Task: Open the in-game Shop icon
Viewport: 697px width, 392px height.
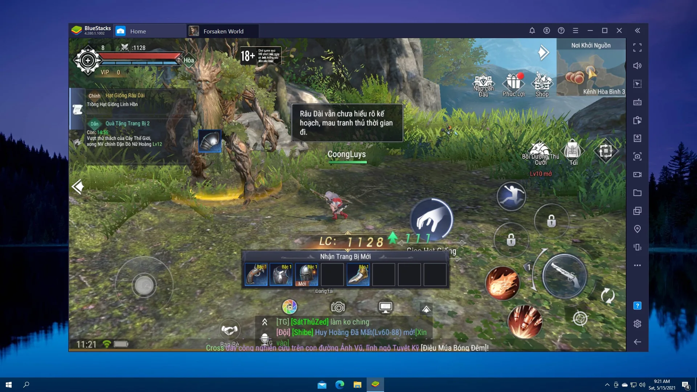Action: (x=542, y=85)
